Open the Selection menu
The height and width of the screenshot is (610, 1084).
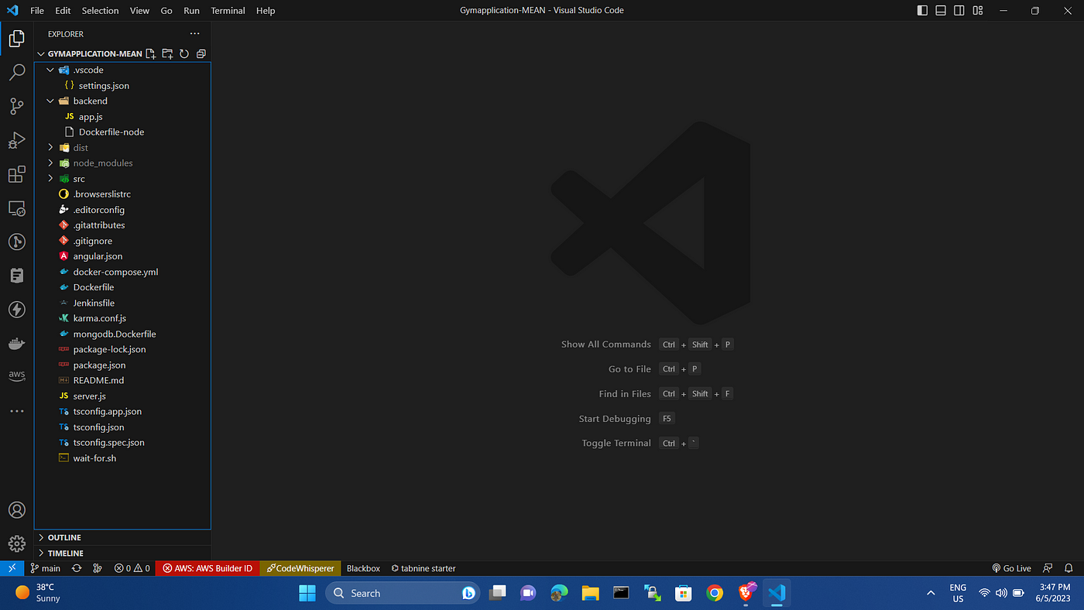pos(100,11)
